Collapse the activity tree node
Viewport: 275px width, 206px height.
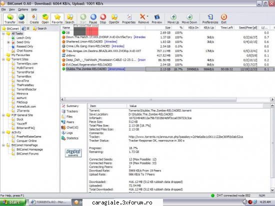click(x=3, y=132)
